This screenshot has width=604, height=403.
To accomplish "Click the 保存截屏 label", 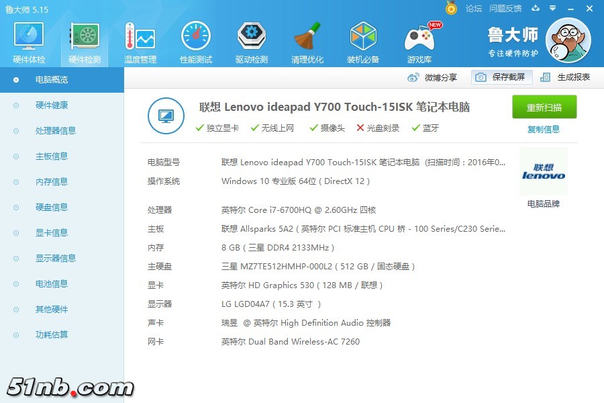I will tap(509, 77).
